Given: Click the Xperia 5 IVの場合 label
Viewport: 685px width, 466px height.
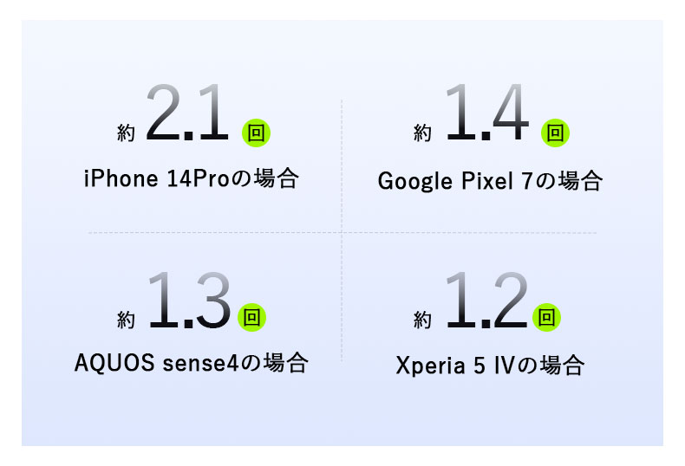Looking at the screenshot, I should coord(490,364).
